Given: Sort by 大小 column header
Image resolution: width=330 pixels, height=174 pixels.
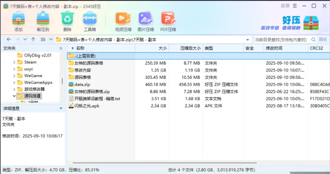Looking at the screenshot, I should (152, 48).
